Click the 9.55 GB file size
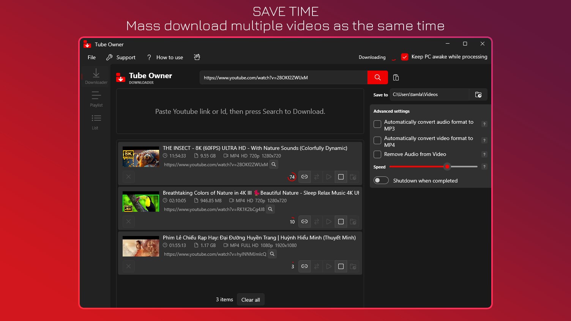The height and width of the screenshot is (321, 571). point(208,156)
